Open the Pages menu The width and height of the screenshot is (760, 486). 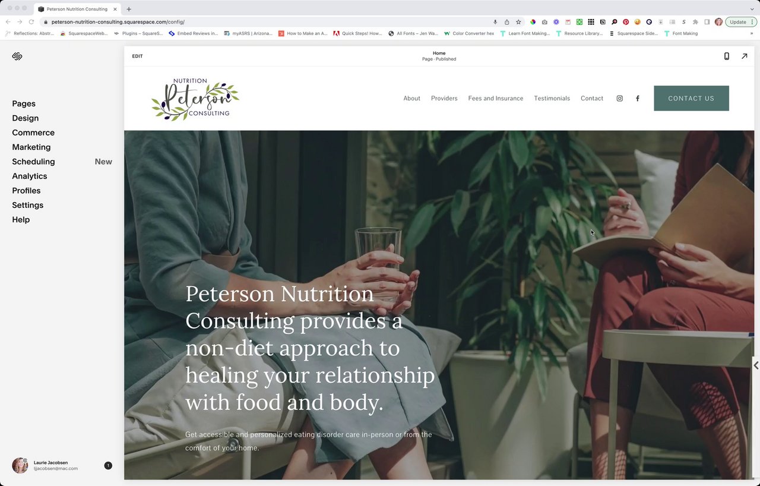click(24, 103)
